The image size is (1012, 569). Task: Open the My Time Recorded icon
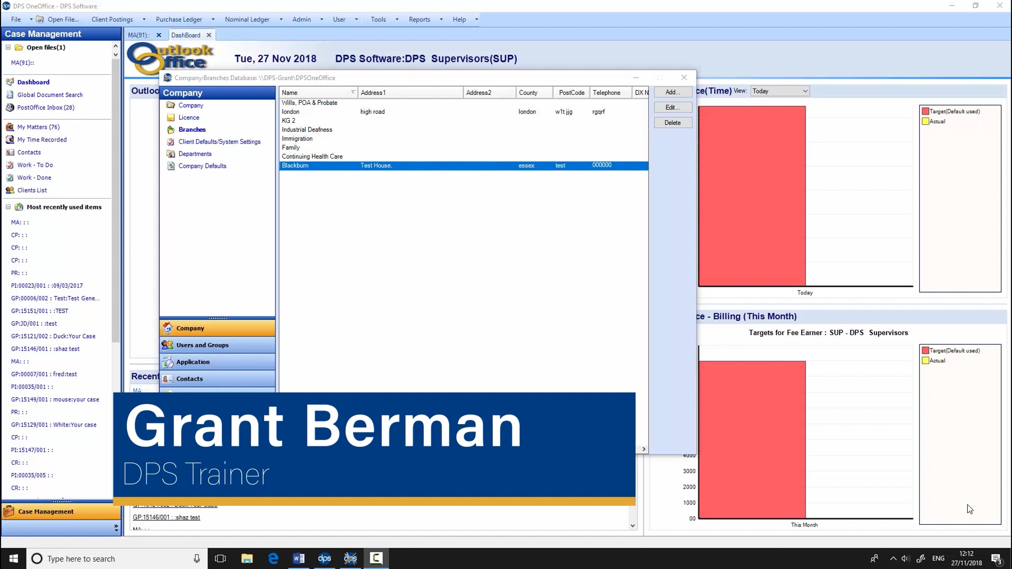10,140
